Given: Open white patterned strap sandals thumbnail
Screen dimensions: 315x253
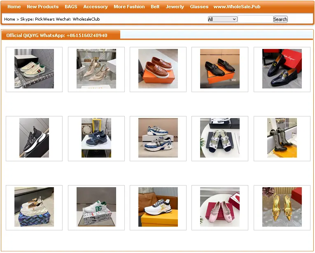Looking at the screenshot, I should (x=220, y=138).
